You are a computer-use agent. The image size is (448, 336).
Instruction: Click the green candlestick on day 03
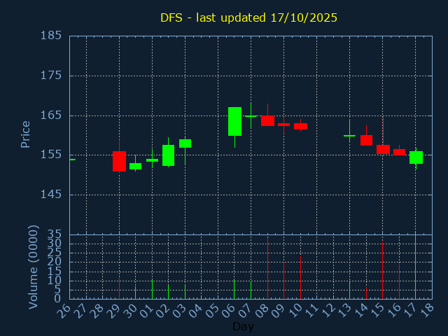click(185, 143)
